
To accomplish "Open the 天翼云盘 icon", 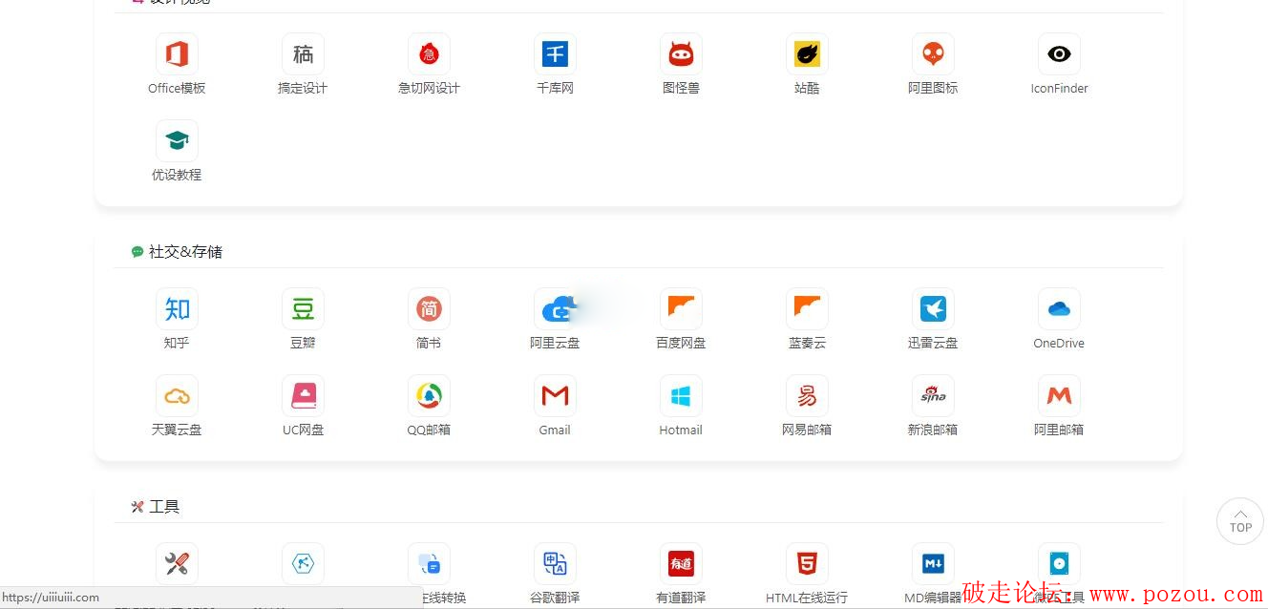I will 177,396.
